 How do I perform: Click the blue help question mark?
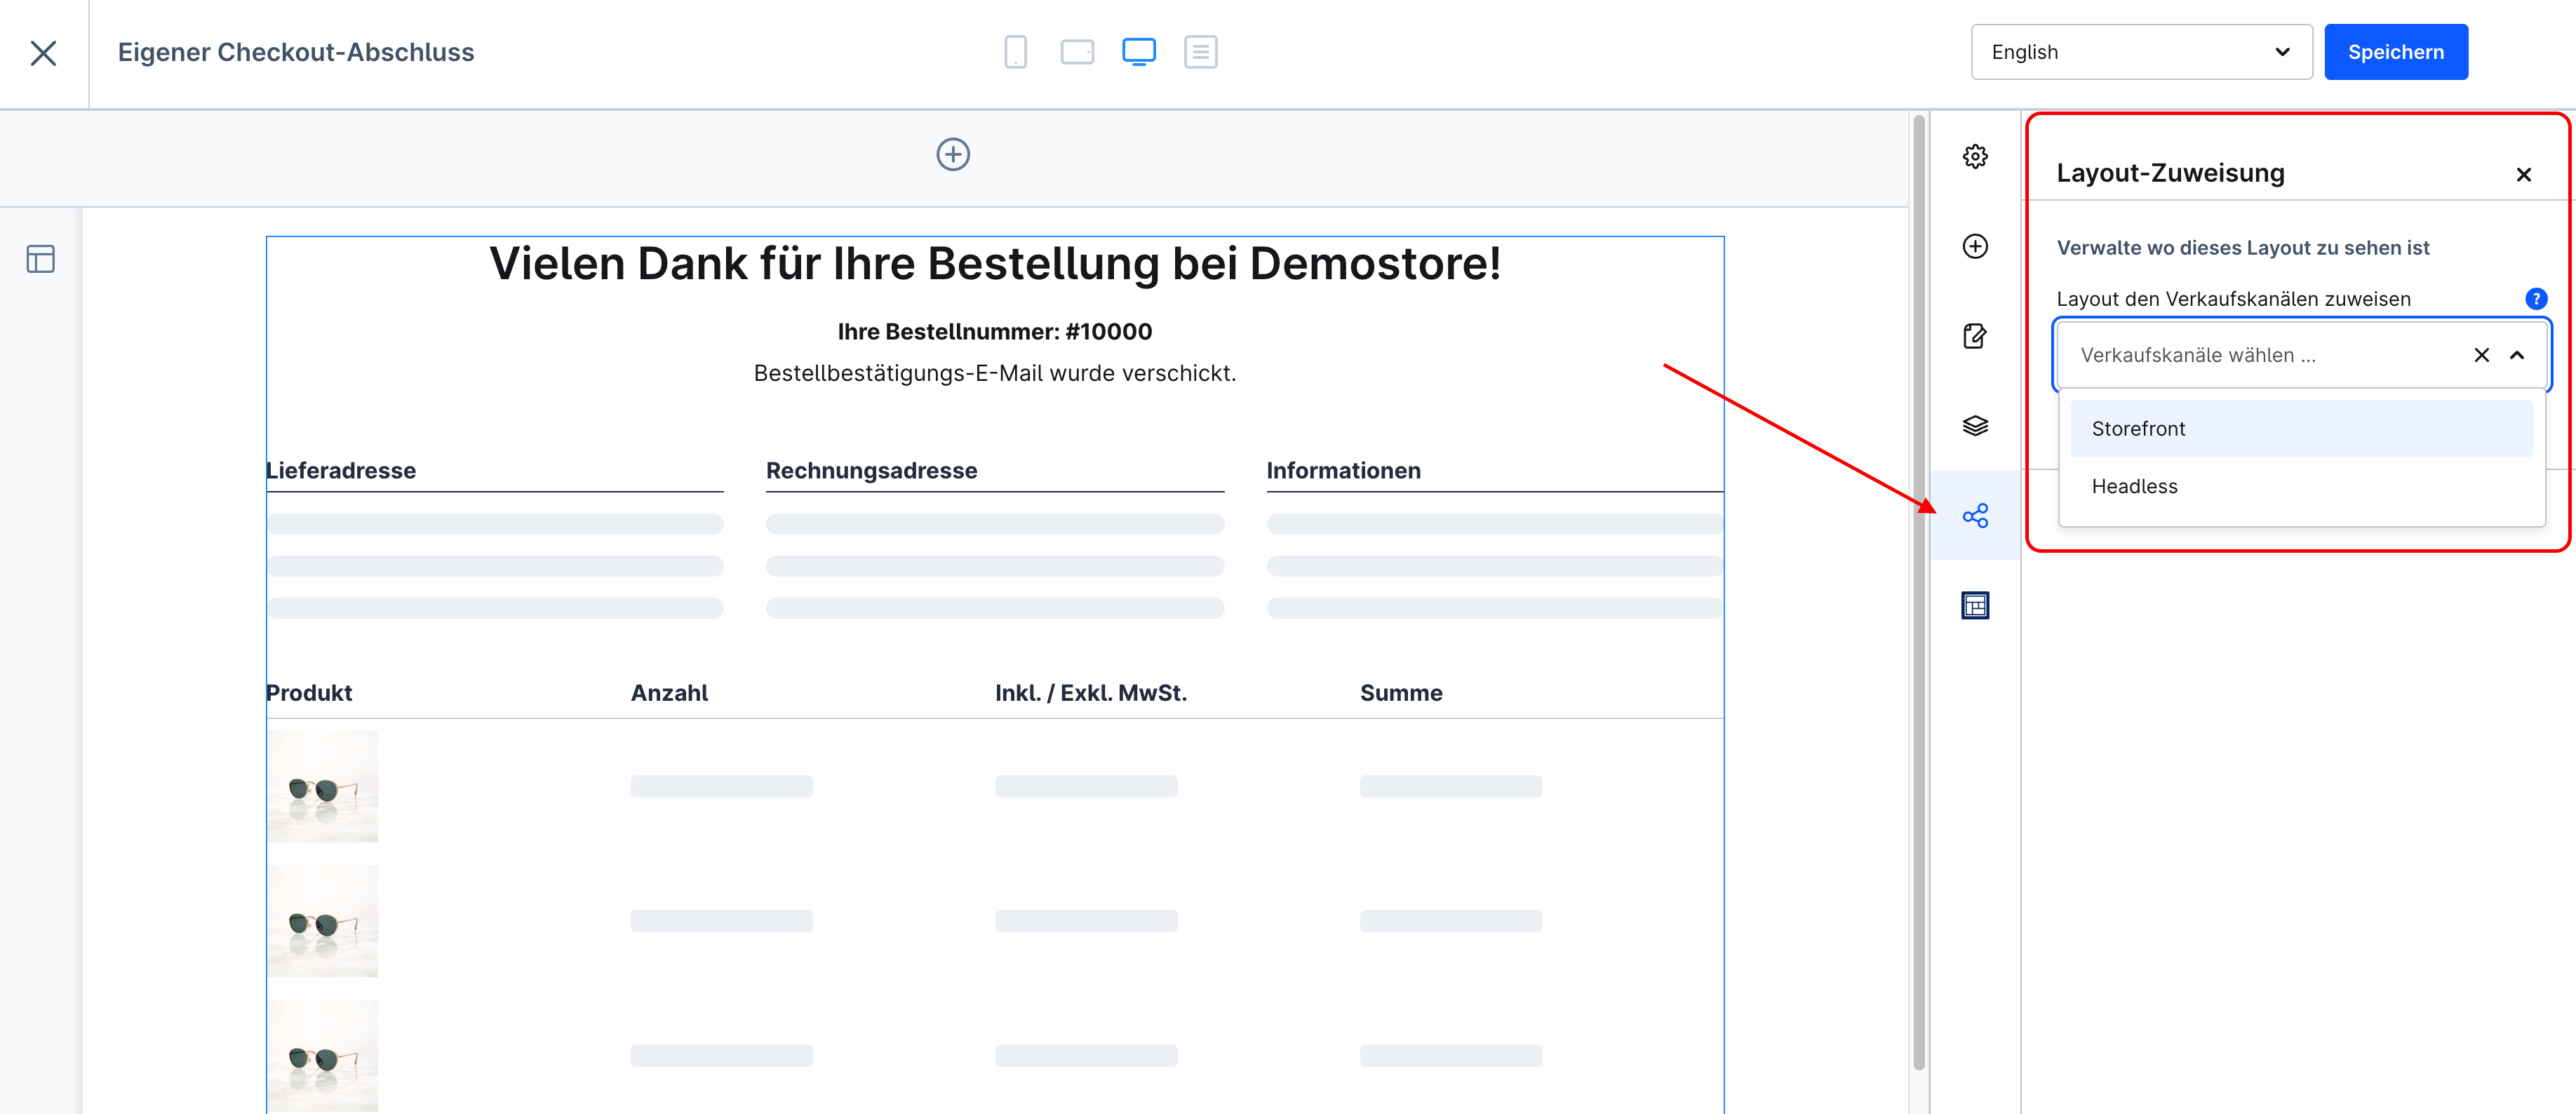click(x=2535, y=299)
